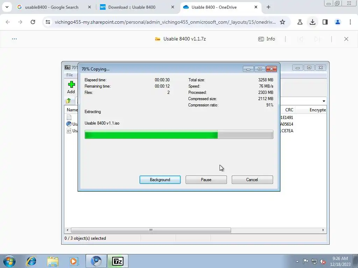Image resolution: width=358 pixels, height=268 pixels.
Task: Select the Chrome-icon file in list
Action: 69,124
